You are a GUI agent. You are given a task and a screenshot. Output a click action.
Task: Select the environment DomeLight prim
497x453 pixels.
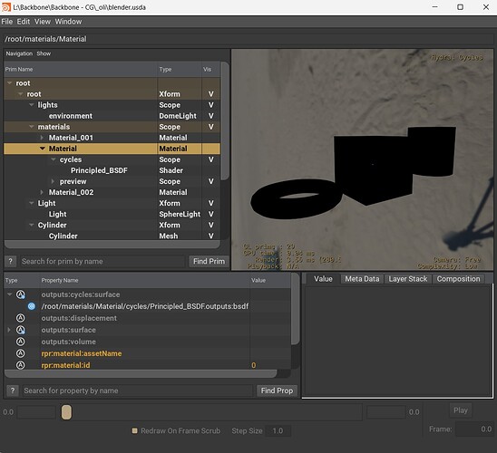(71, 116)
